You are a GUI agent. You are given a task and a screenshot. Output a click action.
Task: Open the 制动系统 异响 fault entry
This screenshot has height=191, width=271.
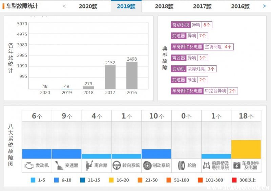tap(191, 25)
